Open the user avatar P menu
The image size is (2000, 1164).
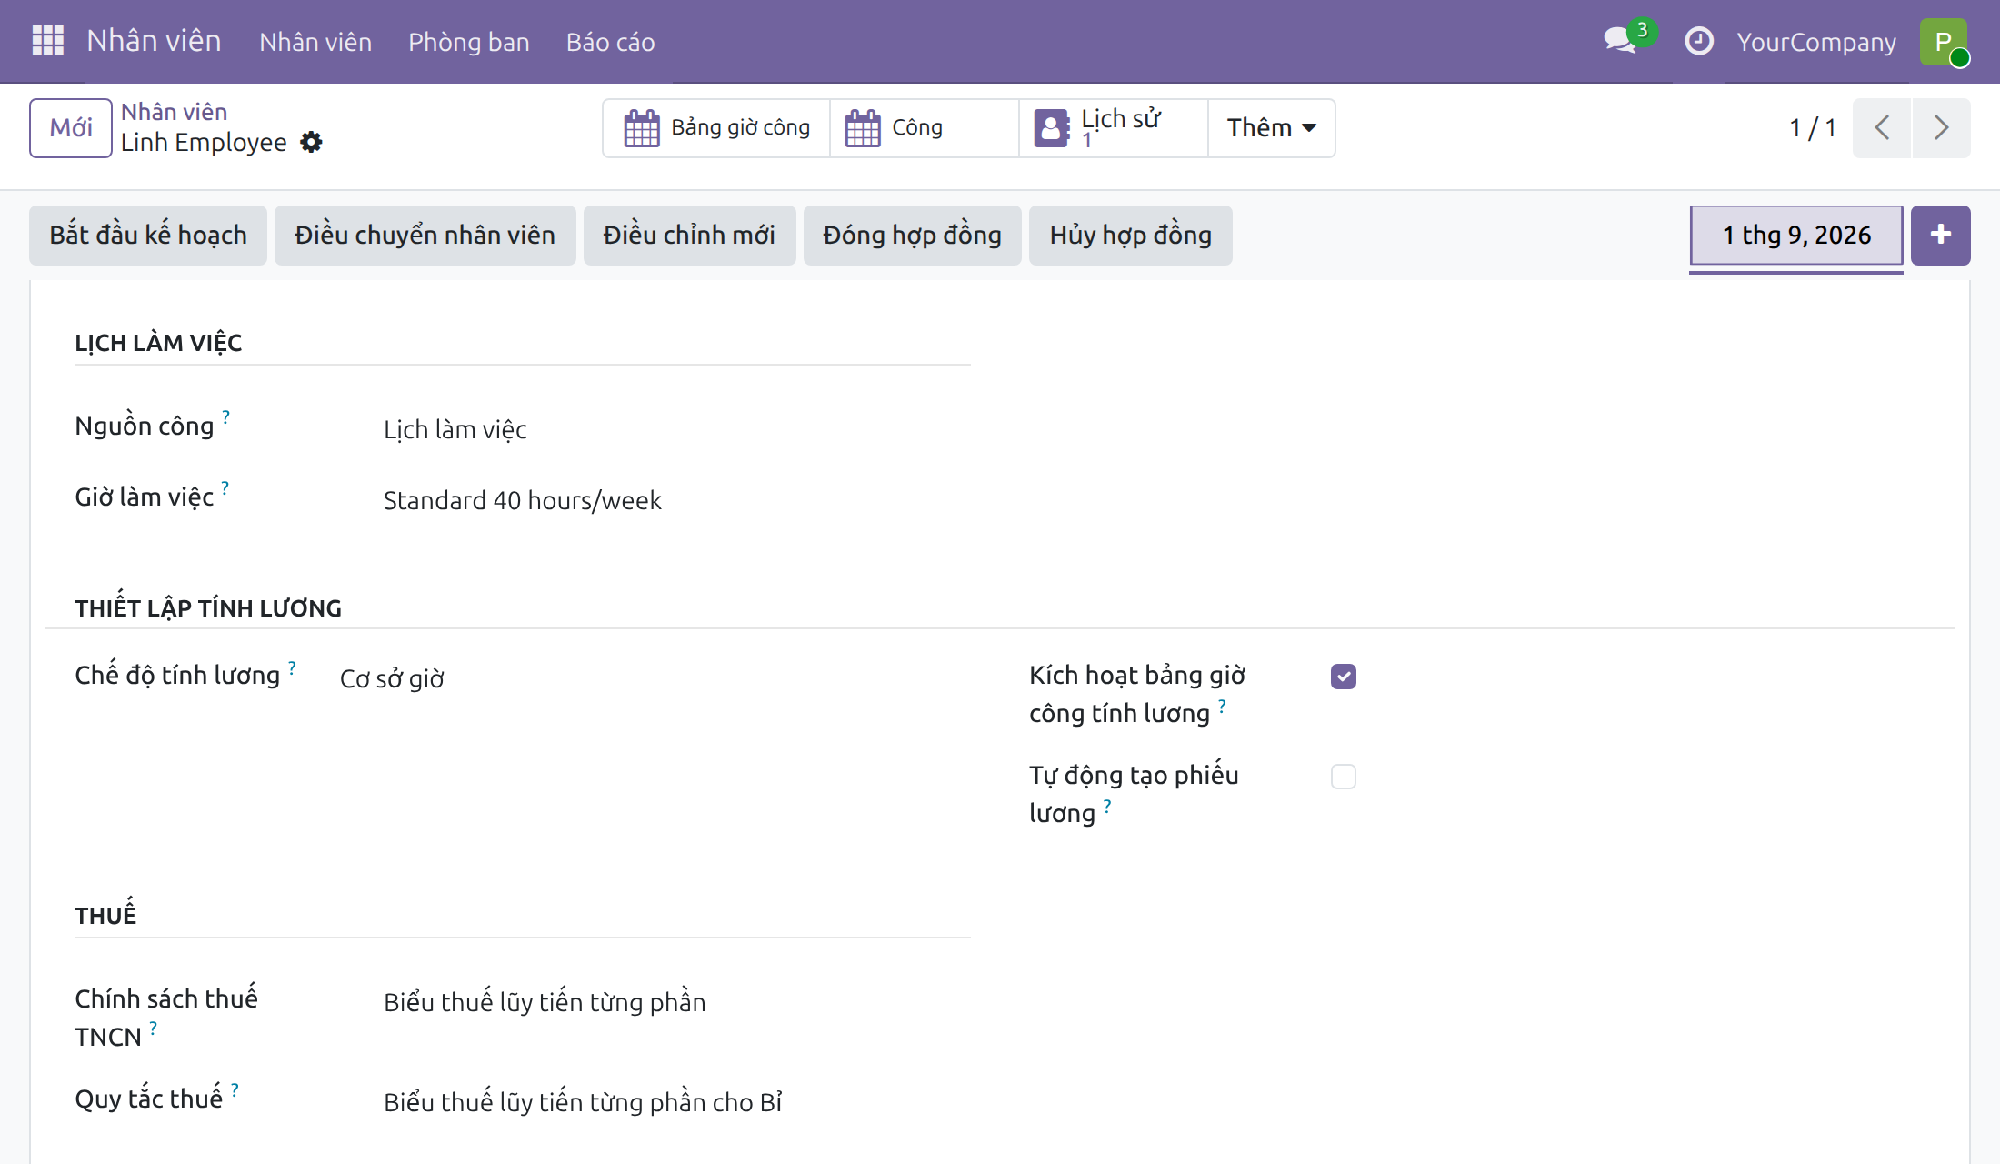pos(1944,42)
